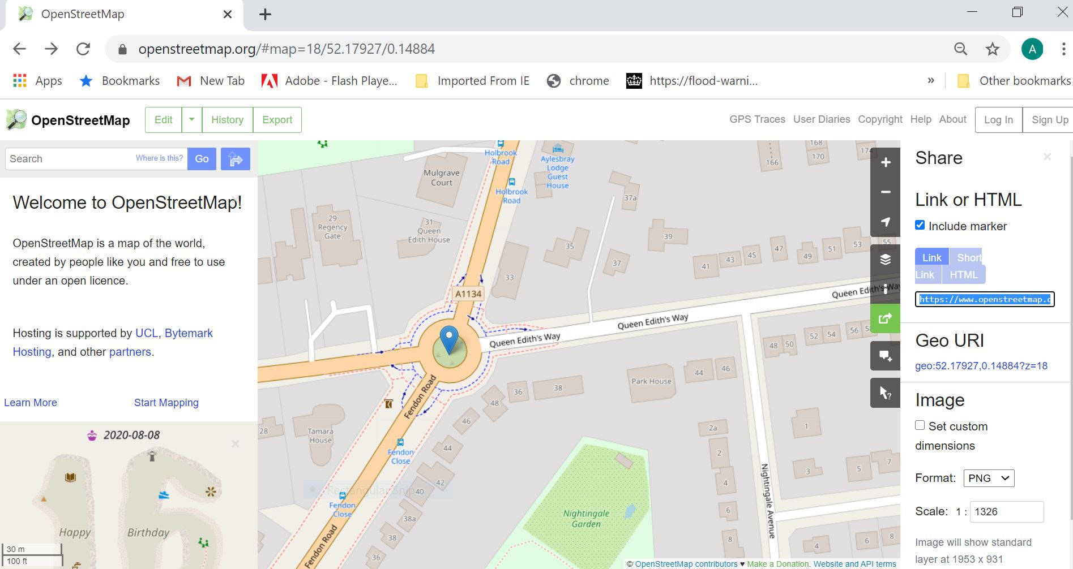The height and width of the screenshot is (569, 1073).
Task: Toggle the Share panel button
Action: click(885, 318)
